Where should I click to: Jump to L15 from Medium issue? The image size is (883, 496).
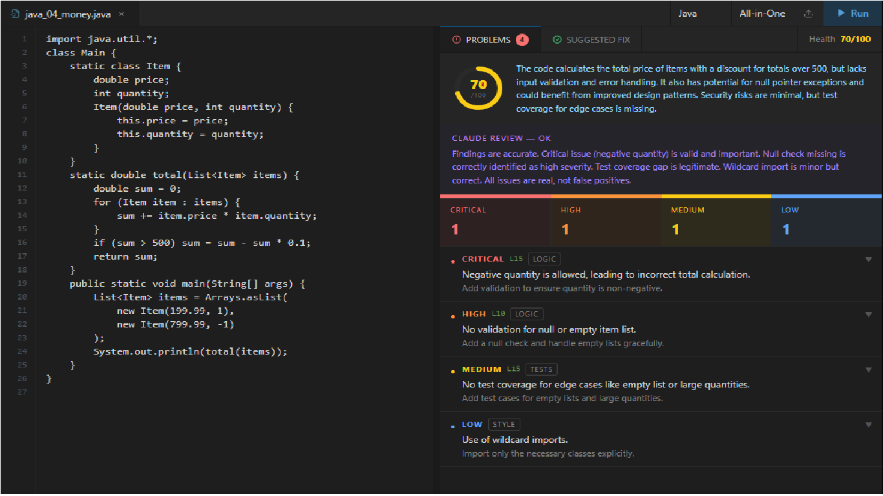pos(513,369)
